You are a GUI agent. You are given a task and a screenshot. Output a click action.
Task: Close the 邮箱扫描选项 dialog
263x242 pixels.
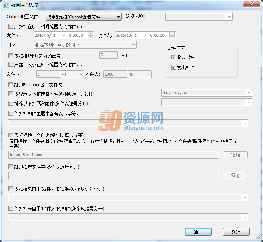click(x=252, y=4)
